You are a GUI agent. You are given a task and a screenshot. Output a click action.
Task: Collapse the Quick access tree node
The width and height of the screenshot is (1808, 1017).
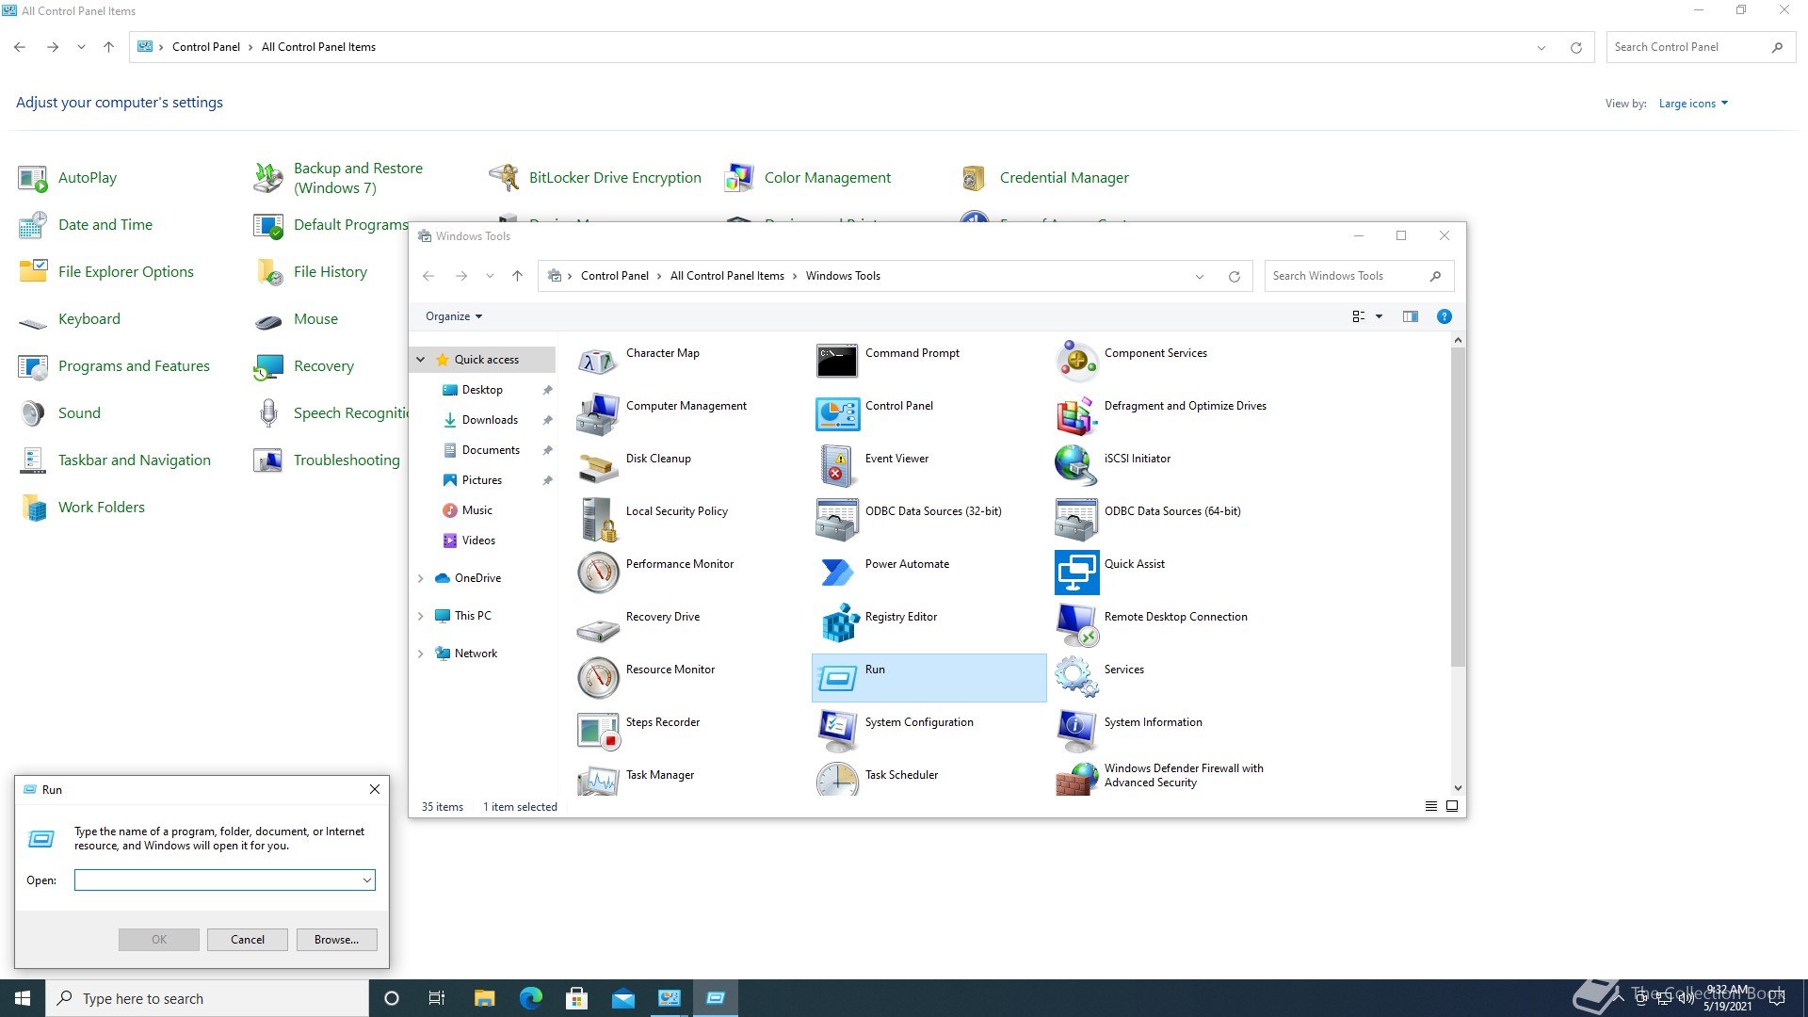(x=421, y=360)
